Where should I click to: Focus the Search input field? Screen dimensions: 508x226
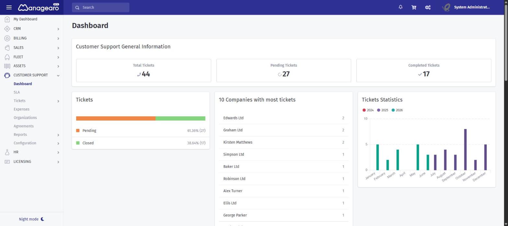click(x=100, y=7)
